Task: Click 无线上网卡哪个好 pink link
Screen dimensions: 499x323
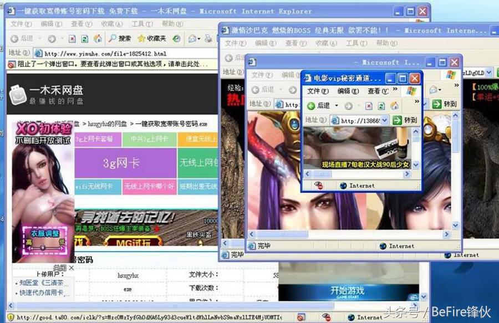Action: 149,187
